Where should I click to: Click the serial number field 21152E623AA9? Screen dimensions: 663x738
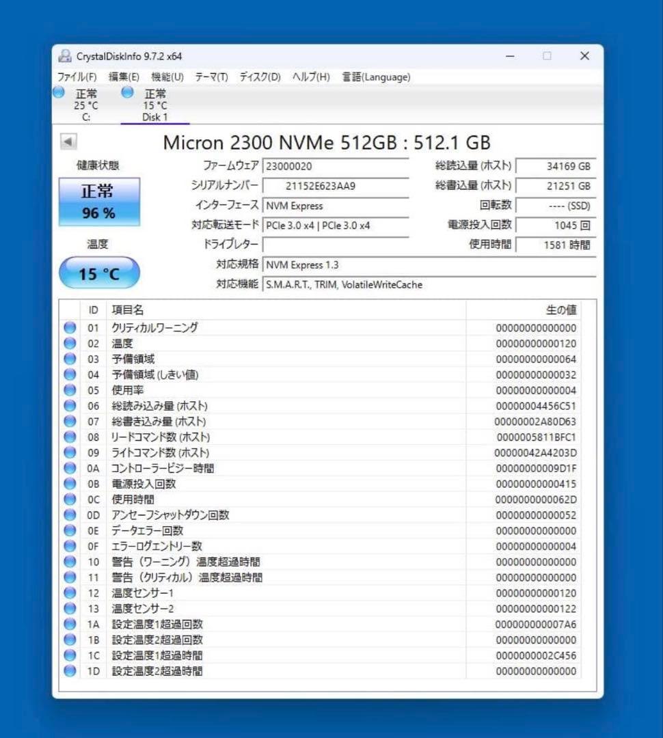(336, 186)
